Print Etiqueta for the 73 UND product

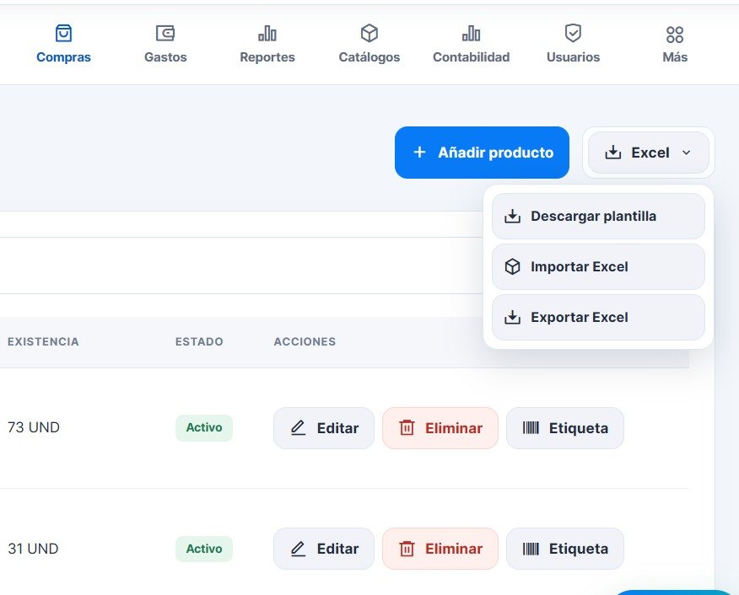coord(565,428)
